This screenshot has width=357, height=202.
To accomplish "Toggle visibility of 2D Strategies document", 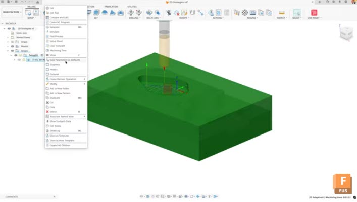I will coord(9,28).
